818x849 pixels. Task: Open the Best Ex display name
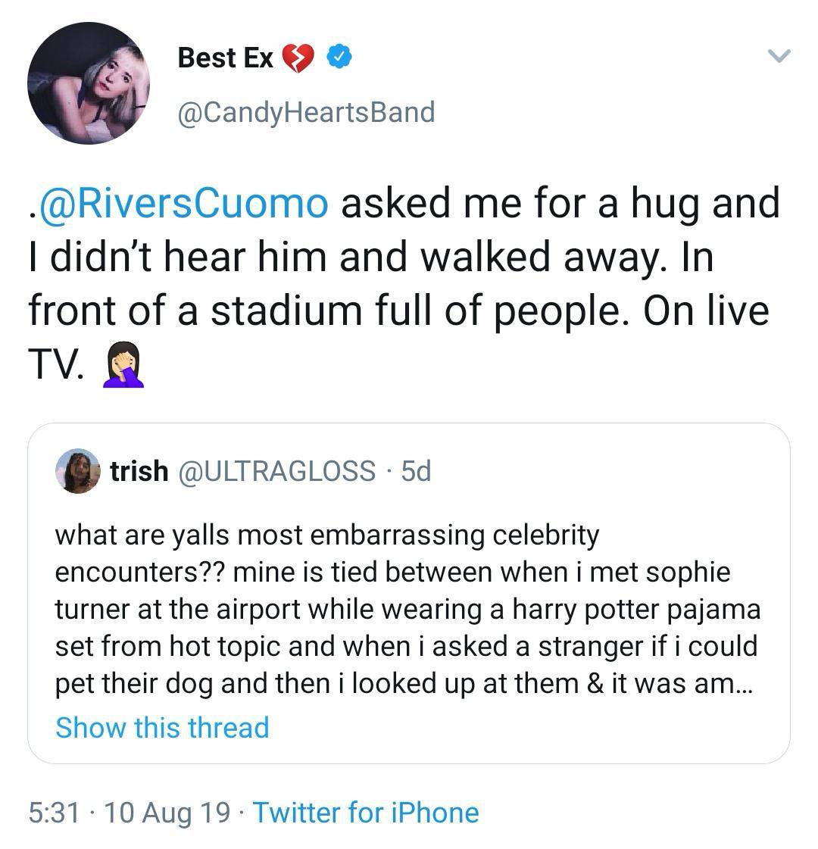tap(225, 58)
